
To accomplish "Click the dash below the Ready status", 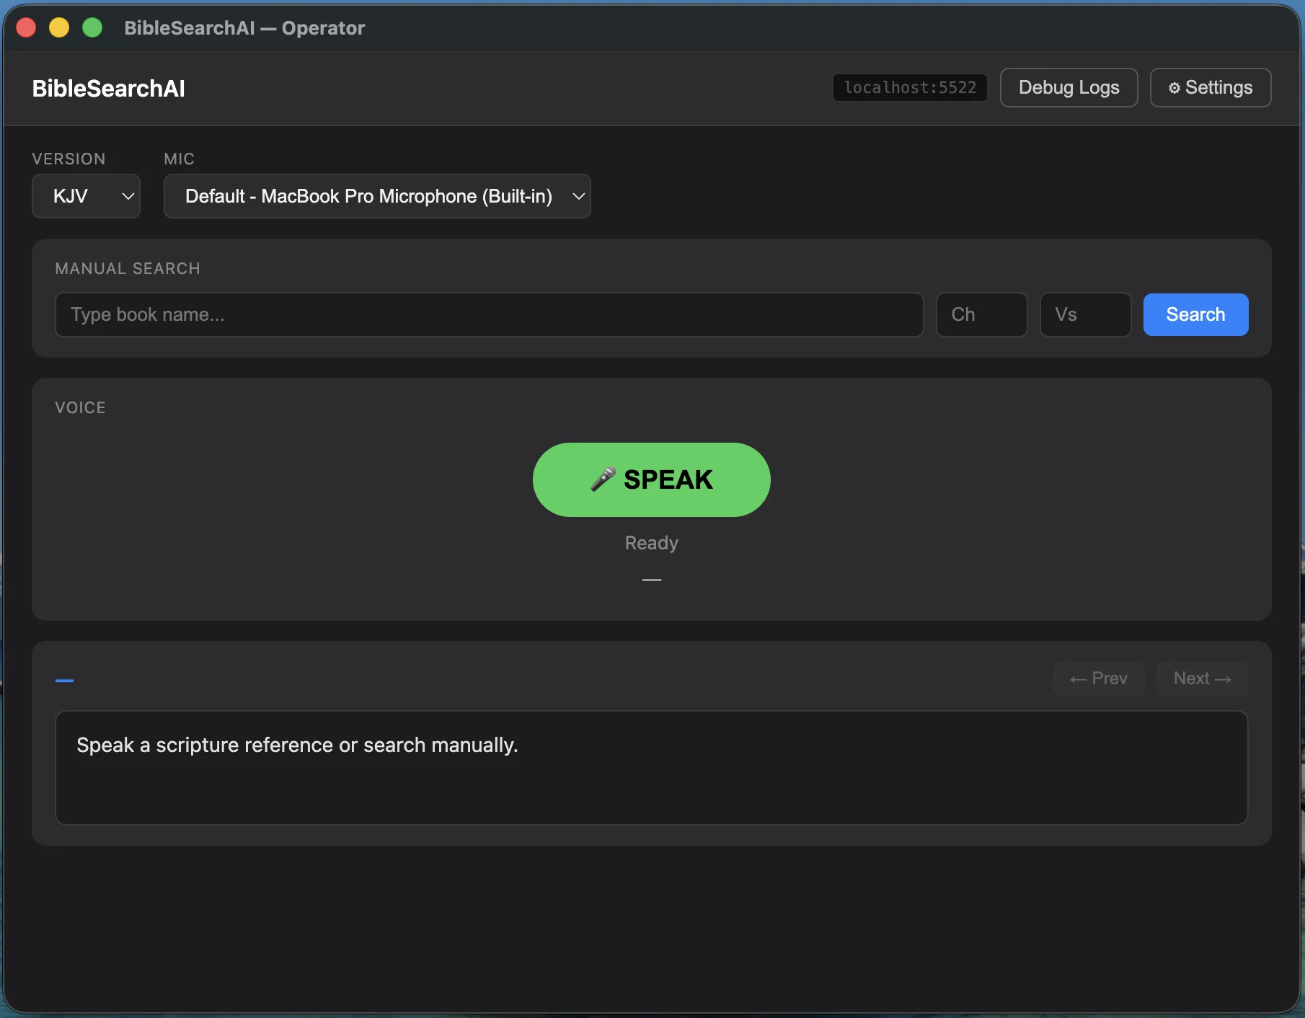I will (650, 579).
